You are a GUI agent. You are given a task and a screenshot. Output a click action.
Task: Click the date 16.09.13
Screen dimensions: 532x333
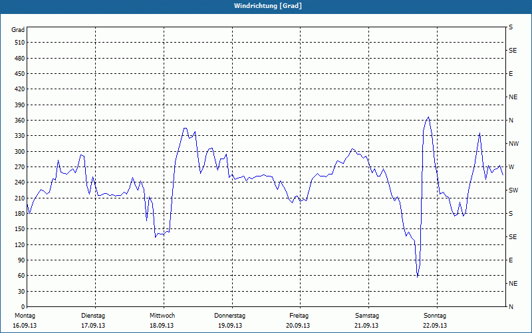[25, 326]
